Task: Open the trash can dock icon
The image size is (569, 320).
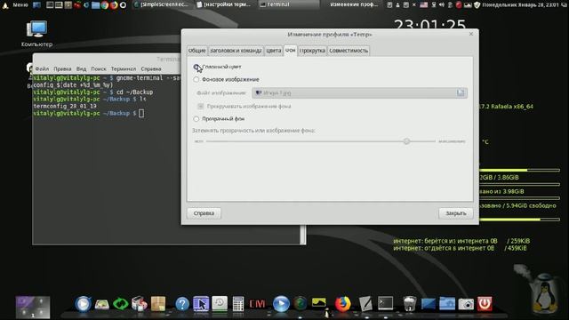Action: 409,304
